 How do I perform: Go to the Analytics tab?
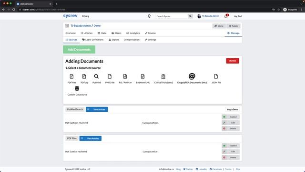point(133,33)
